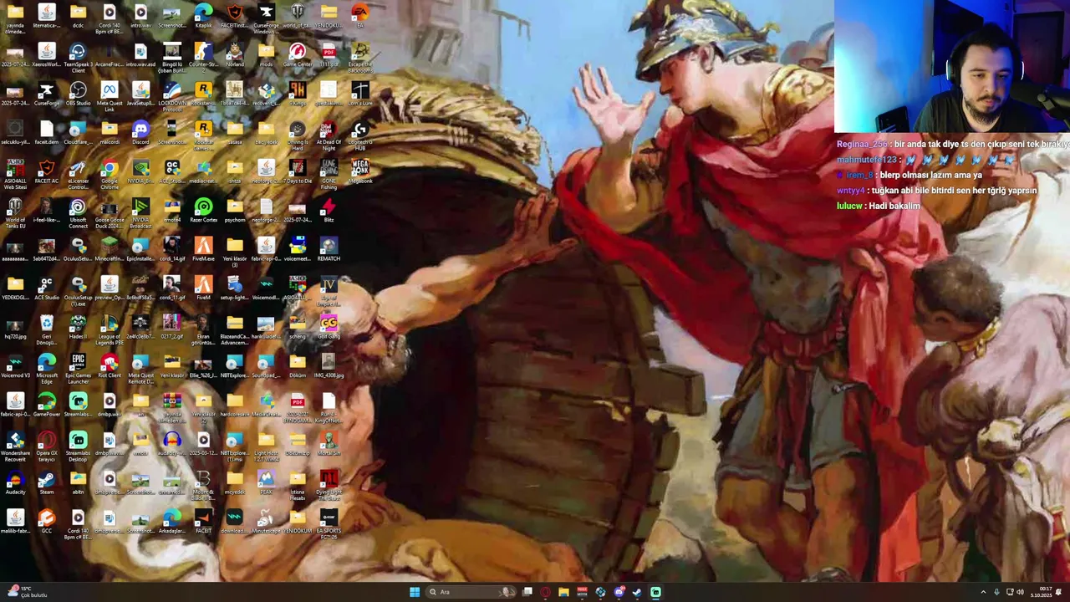
Task: Open League of Legends PBE shortcut
Action: click(x=109, y=329)
